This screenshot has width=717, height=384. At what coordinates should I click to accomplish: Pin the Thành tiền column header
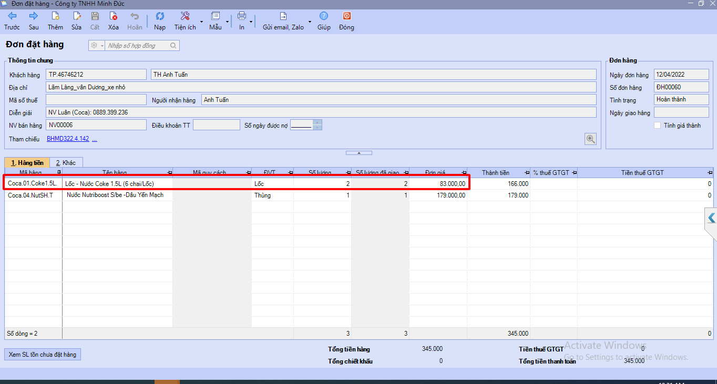click(527, 173)
